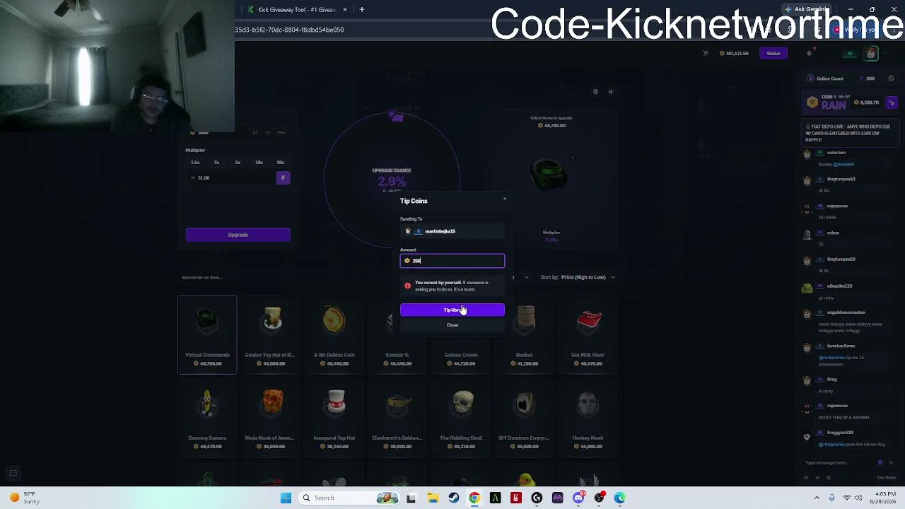Select the Clockwork's item card
This screenshot has width=905, height=509.
tap(397, 418)
